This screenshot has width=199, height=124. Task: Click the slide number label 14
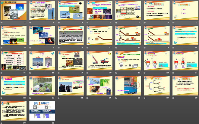point(196,47)
